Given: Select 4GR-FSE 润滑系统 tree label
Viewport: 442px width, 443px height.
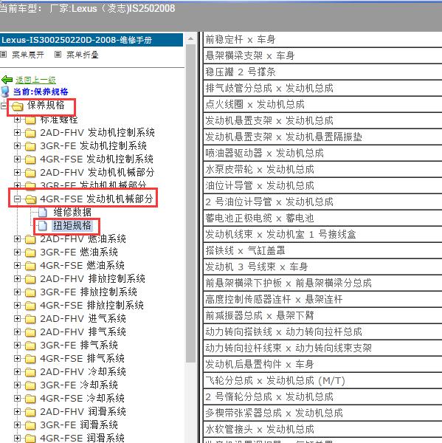Looking at the screenshot, I should click(82, 438).
